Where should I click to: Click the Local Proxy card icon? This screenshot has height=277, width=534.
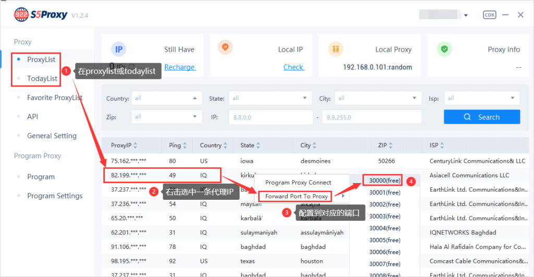point(335,49)
